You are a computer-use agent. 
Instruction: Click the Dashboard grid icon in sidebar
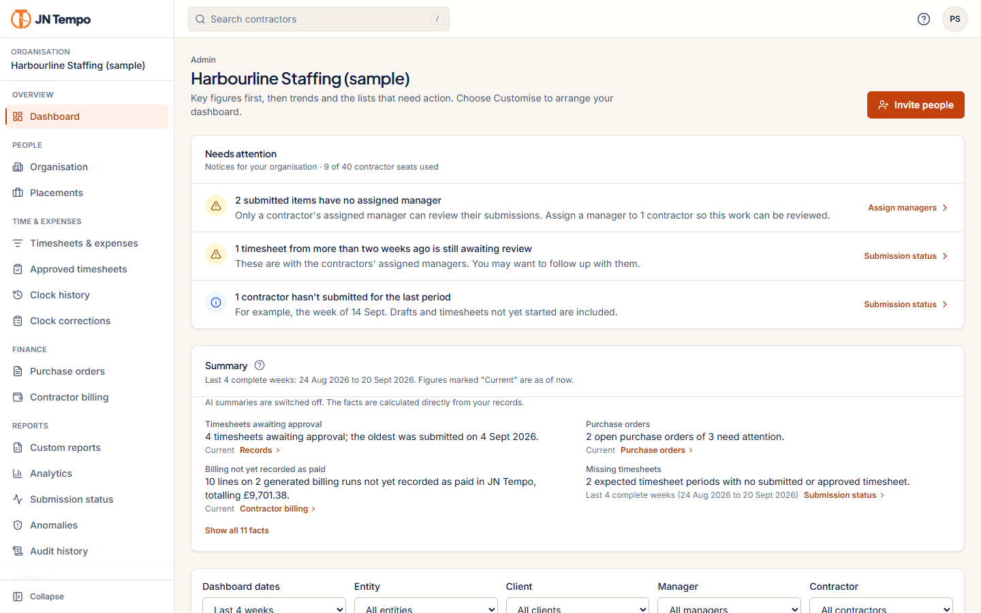[18, 116]
